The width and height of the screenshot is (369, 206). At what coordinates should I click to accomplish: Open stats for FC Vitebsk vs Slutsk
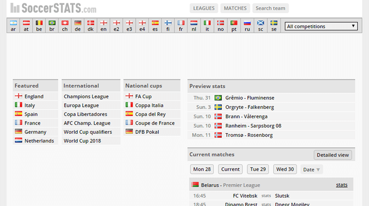click(x=266, y=196)
